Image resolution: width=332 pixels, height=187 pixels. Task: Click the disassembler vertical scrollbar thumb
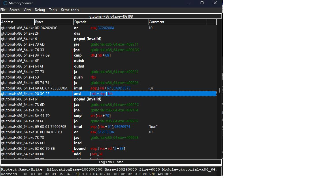(219, 90)
